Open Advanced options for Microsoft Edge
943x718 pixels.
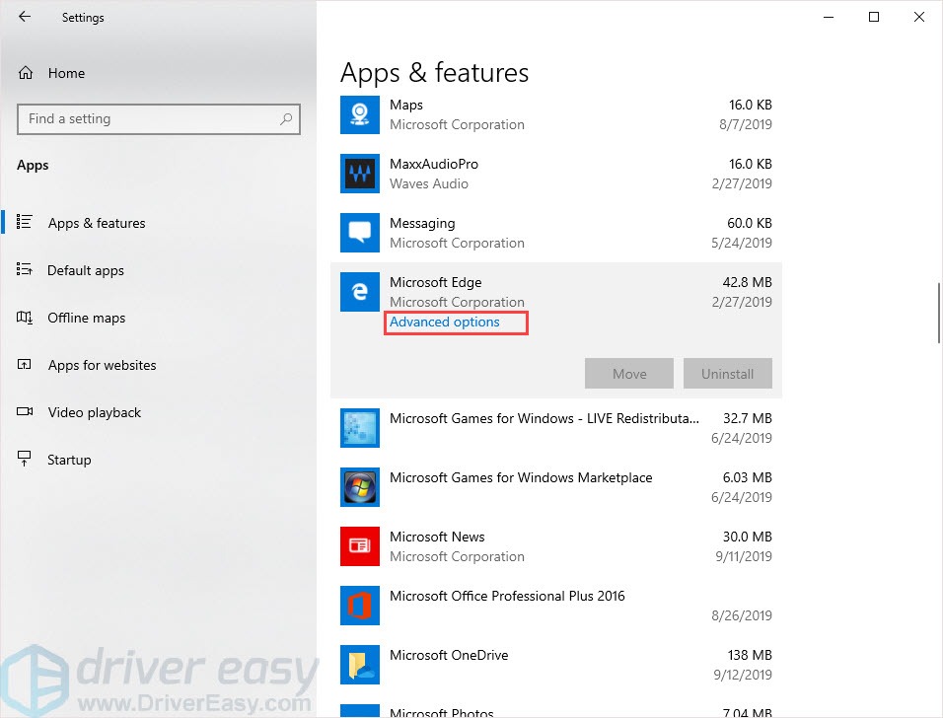(445, 323)
